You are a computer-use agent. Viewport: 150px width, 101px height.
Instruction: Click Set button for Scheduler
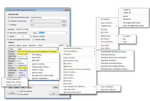pos(64,25)
